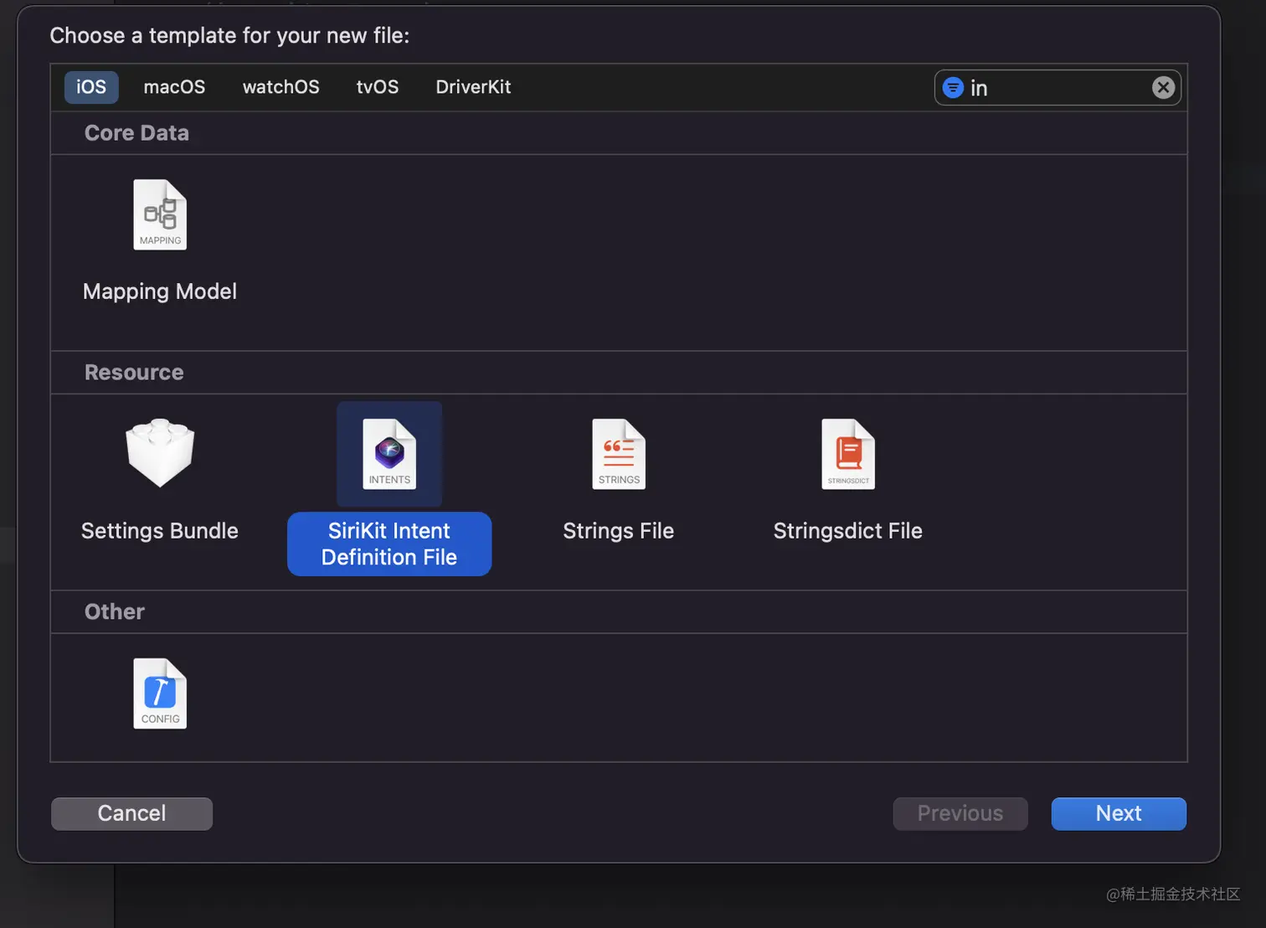Select the Mapping Model template icon

click(160, 214)
